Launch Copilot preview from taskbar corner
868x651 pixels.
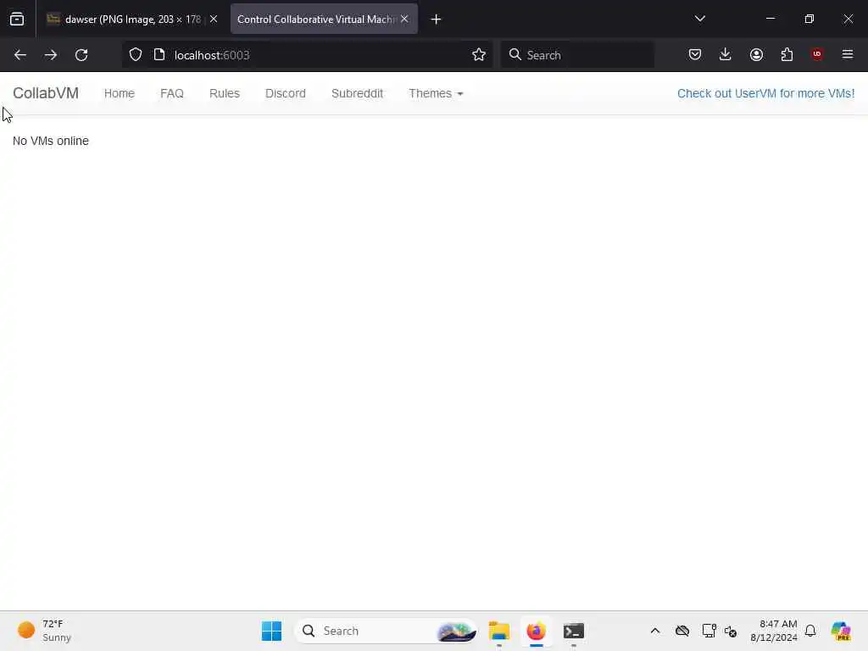840,631
